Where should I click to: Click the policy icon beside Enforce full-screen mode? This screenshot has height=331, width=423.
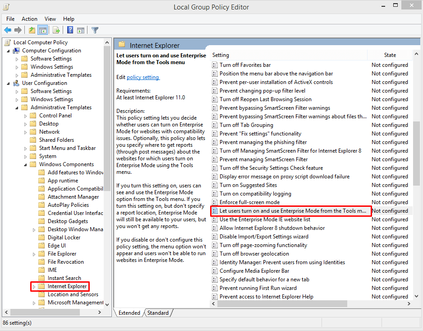tap(215, 202)
